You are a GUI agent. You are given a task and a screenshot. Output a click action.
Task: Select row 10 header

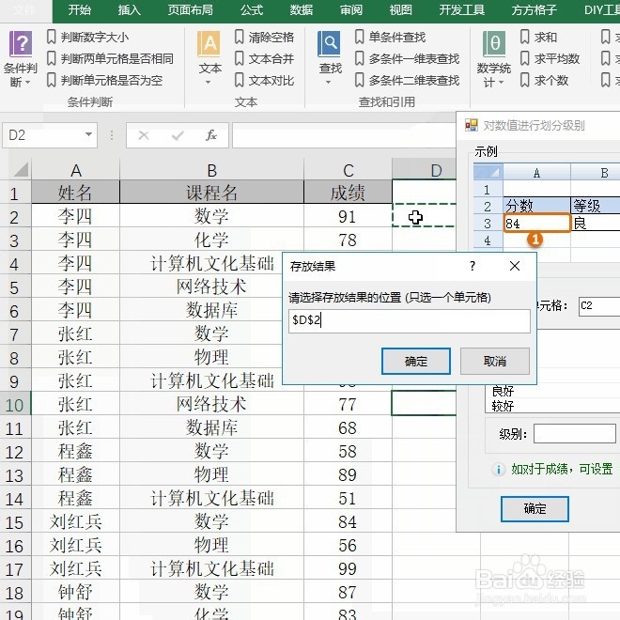tap(15, 405)
